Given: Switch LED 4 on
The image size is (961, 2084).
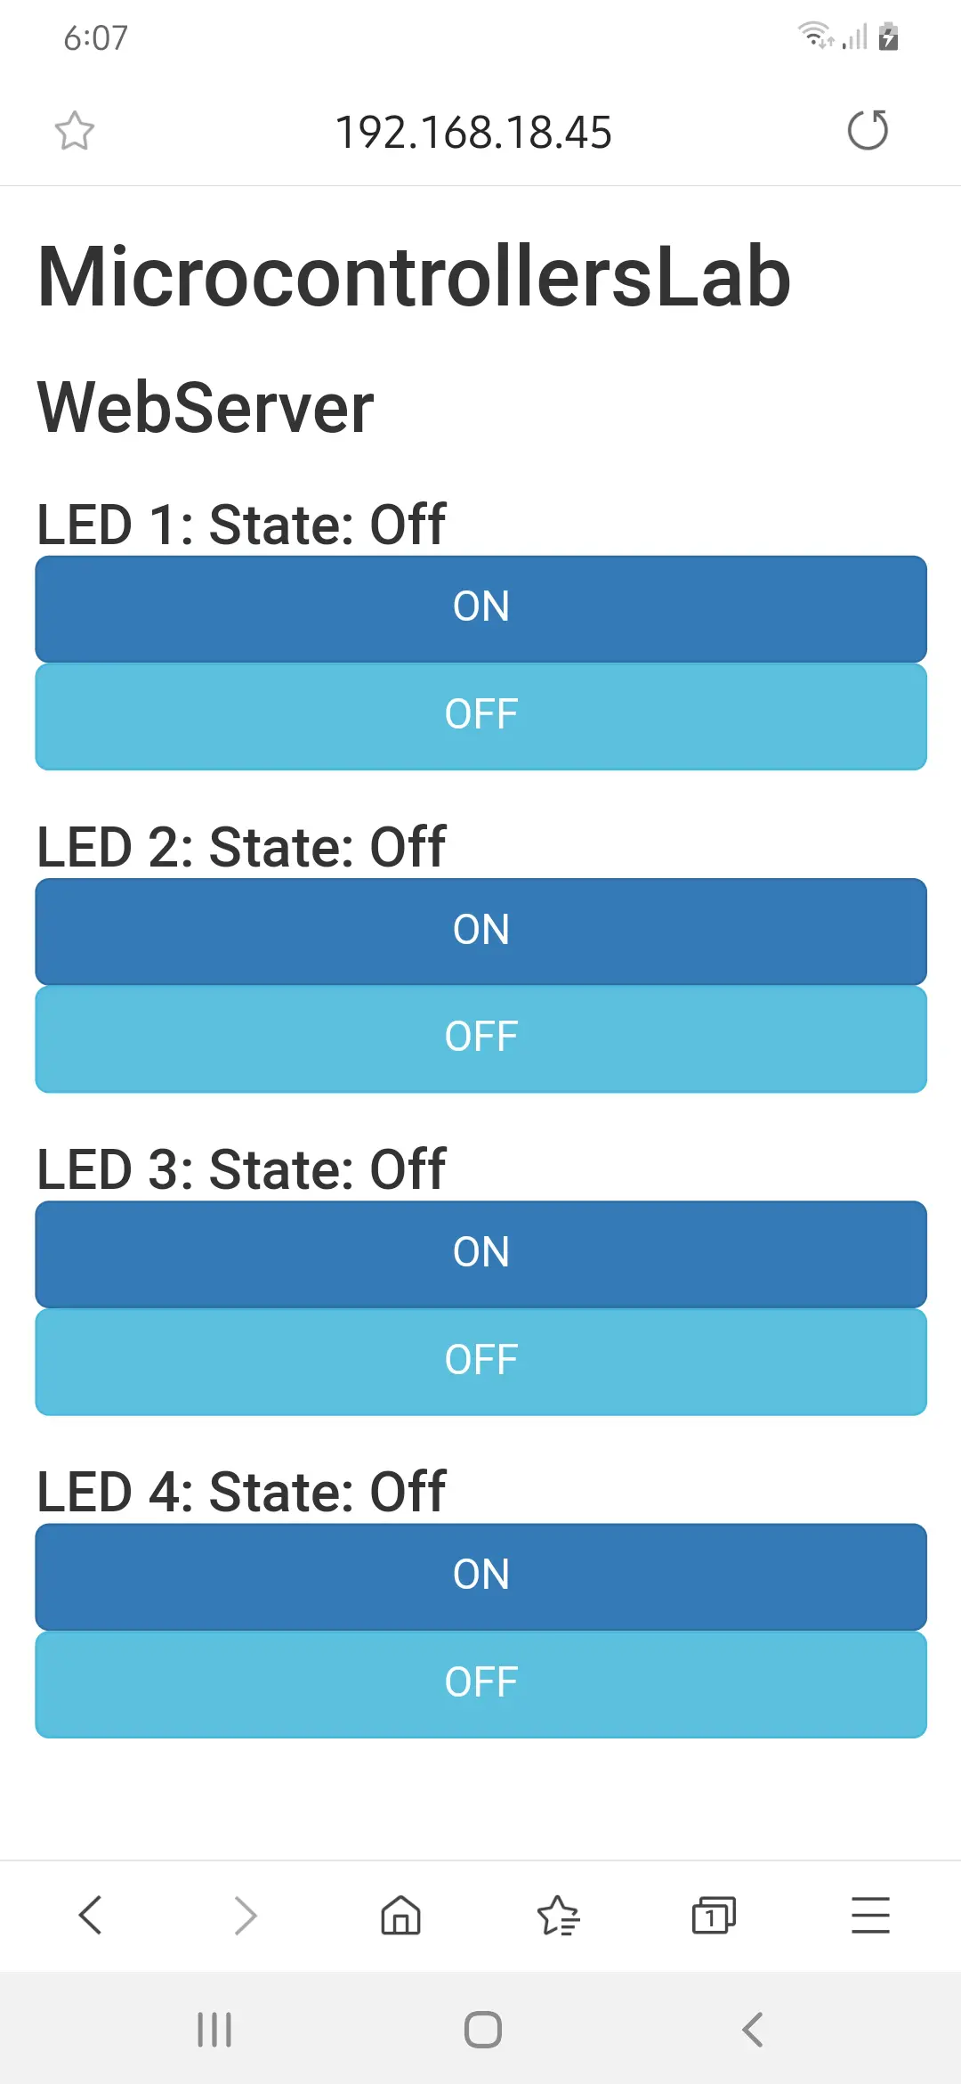Looking at the screenshot, I should 480,1576.
